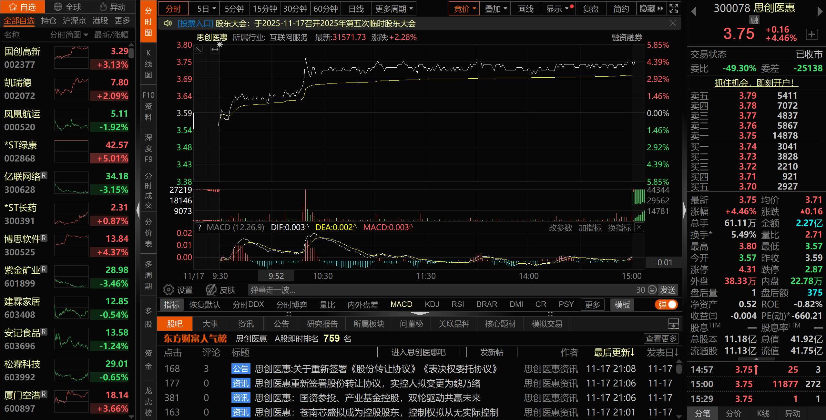Toggle the 弹 barrage switch off
The image size is (826, 420).
[666, 305]
